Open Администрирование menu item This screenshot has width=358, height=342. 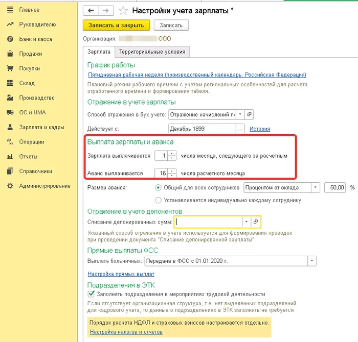(45, 186)
